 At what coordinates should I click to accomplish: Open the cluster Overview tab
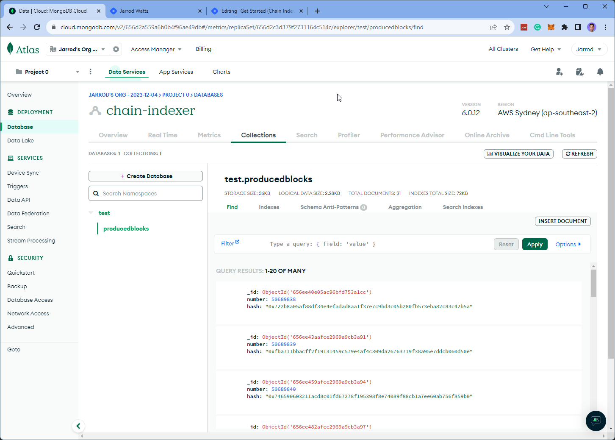click(x=113, y=135)
